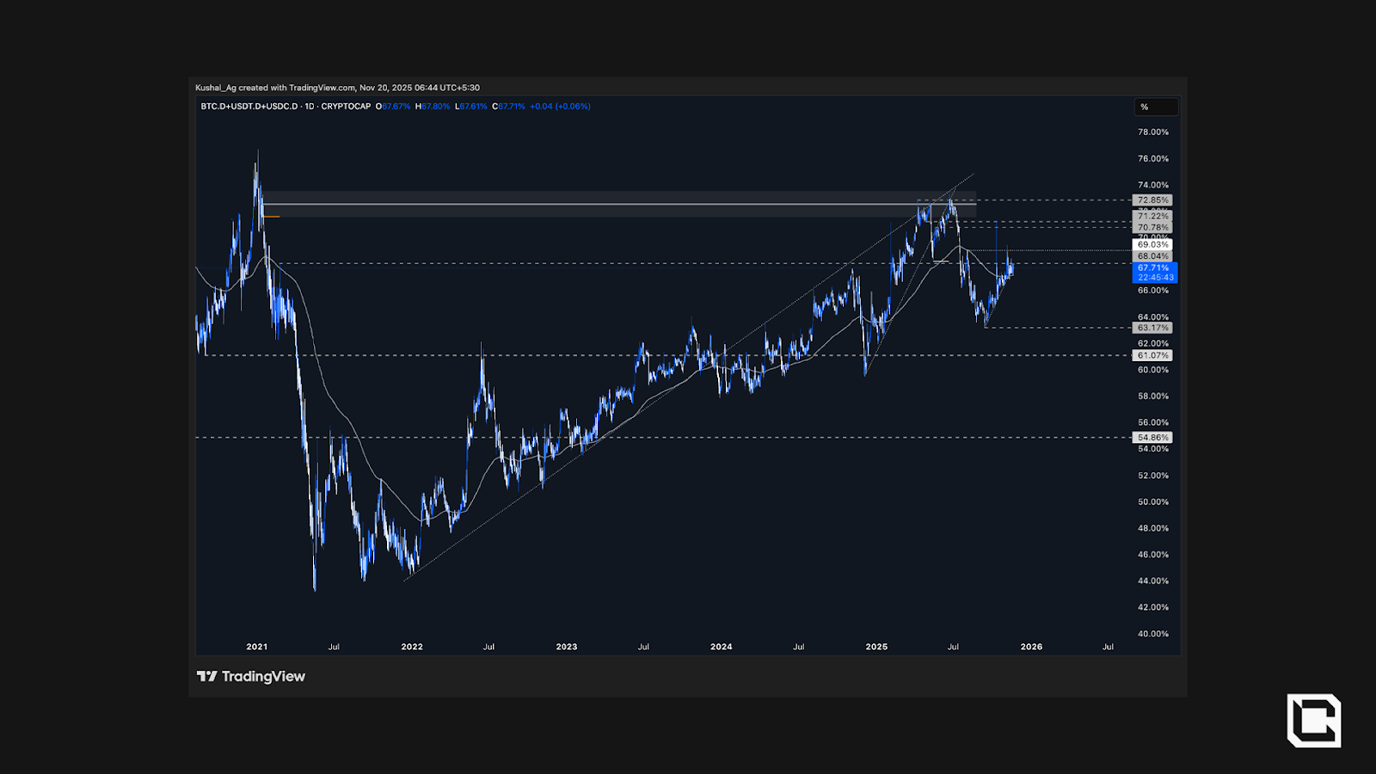Click the 68.04% price label
The width and height of the screenshot is (1376, 774).
[x=1152, y=256]
